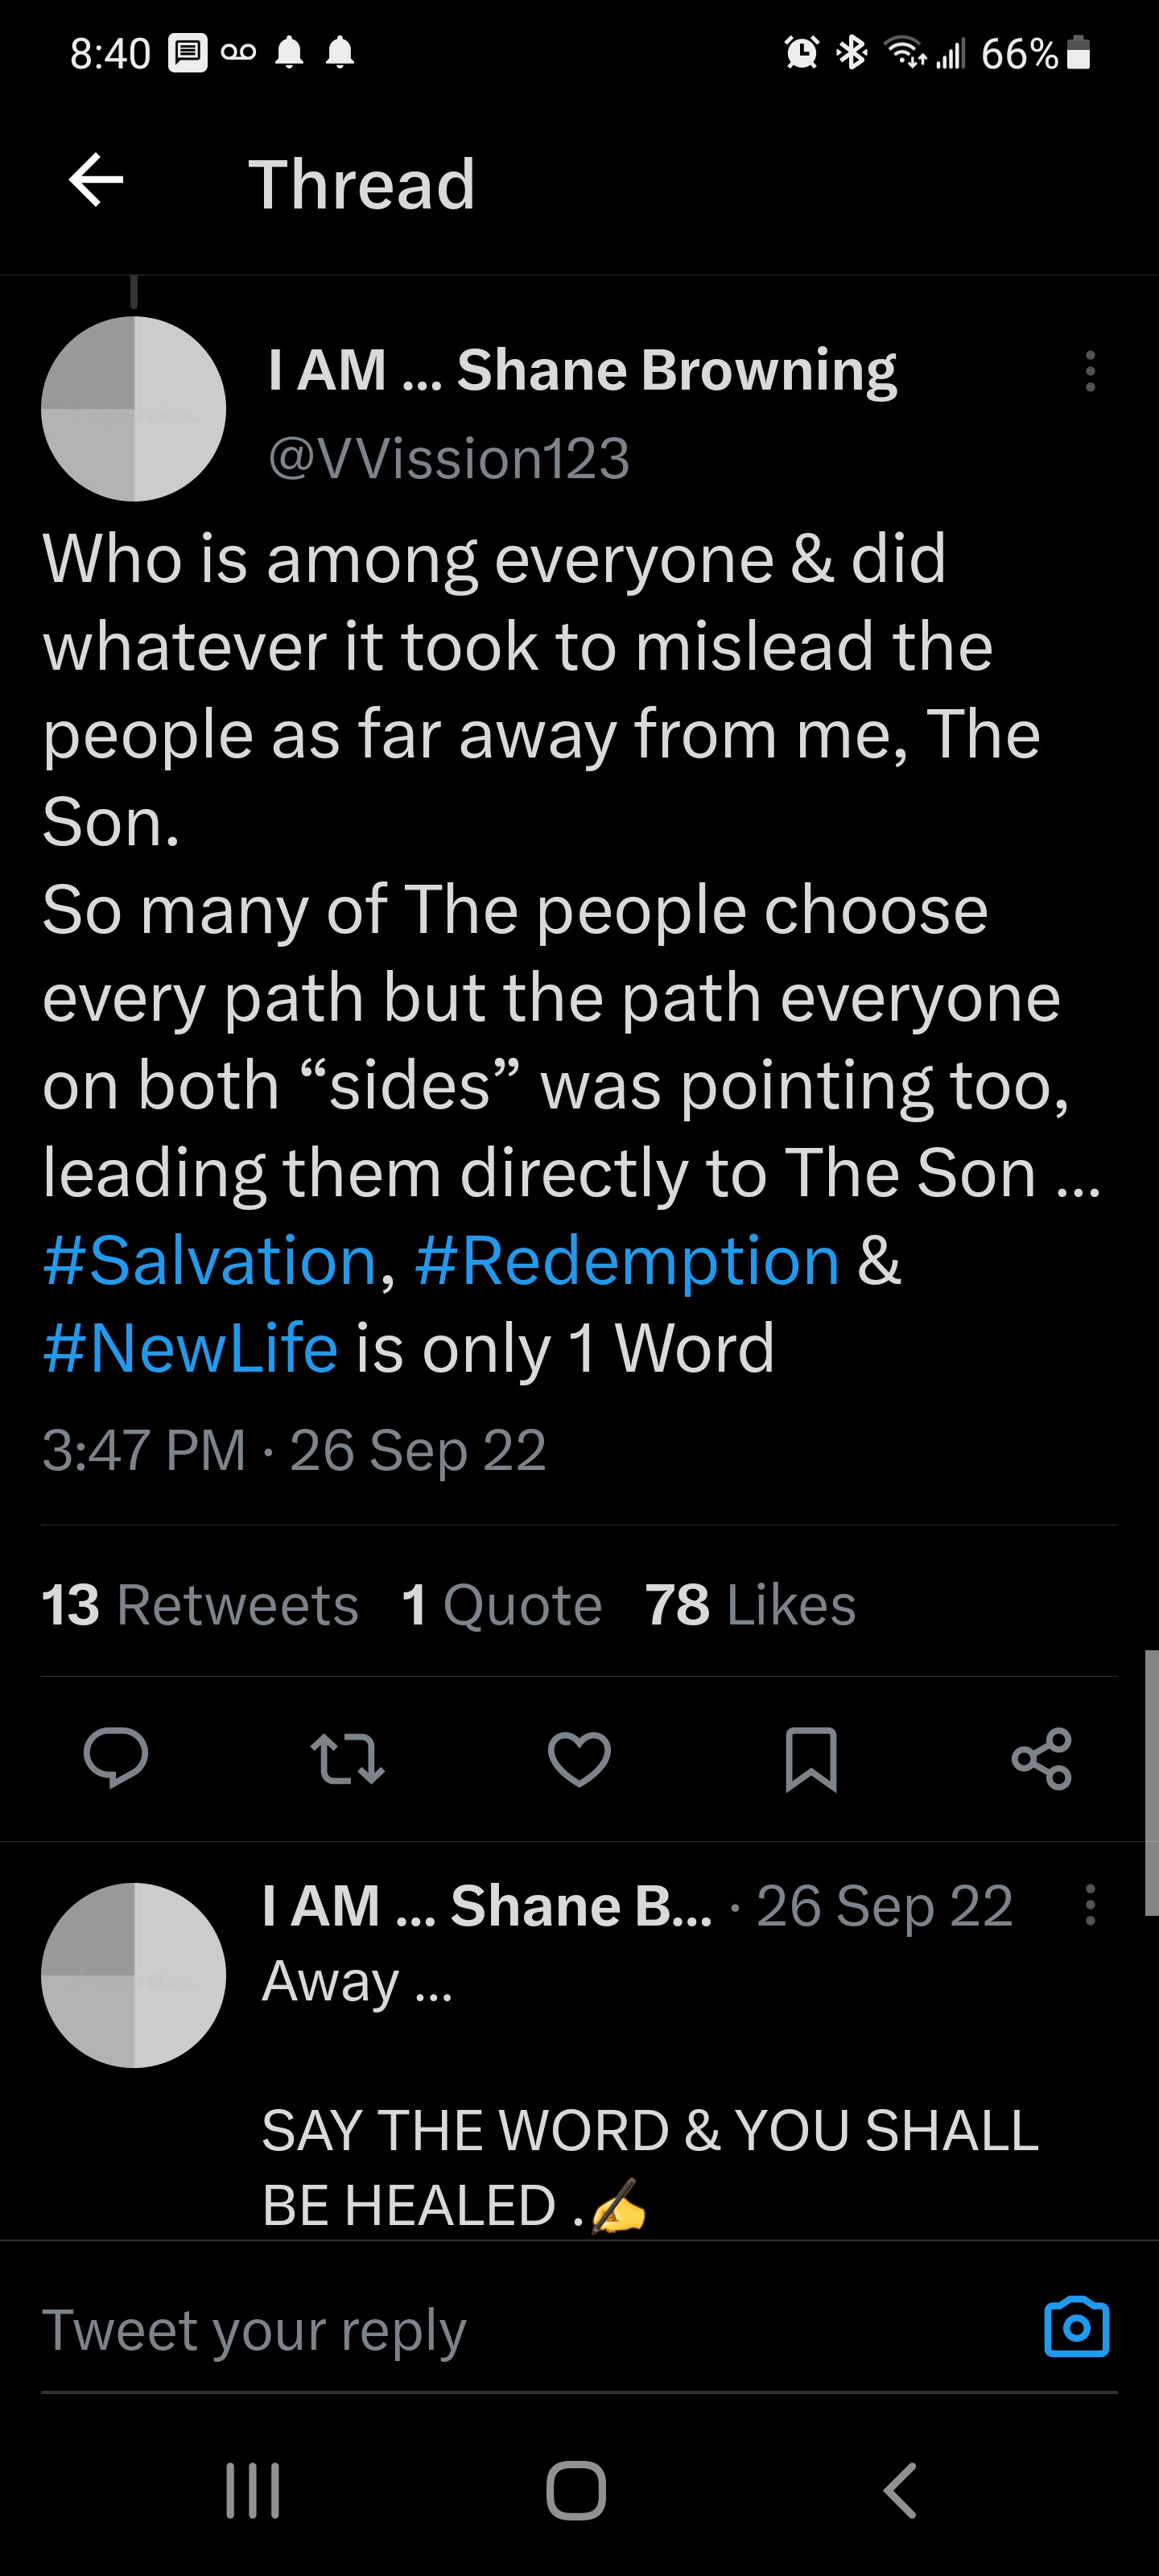
Task: Like the tweet with heart icon
Action: tap(579, 1758)
